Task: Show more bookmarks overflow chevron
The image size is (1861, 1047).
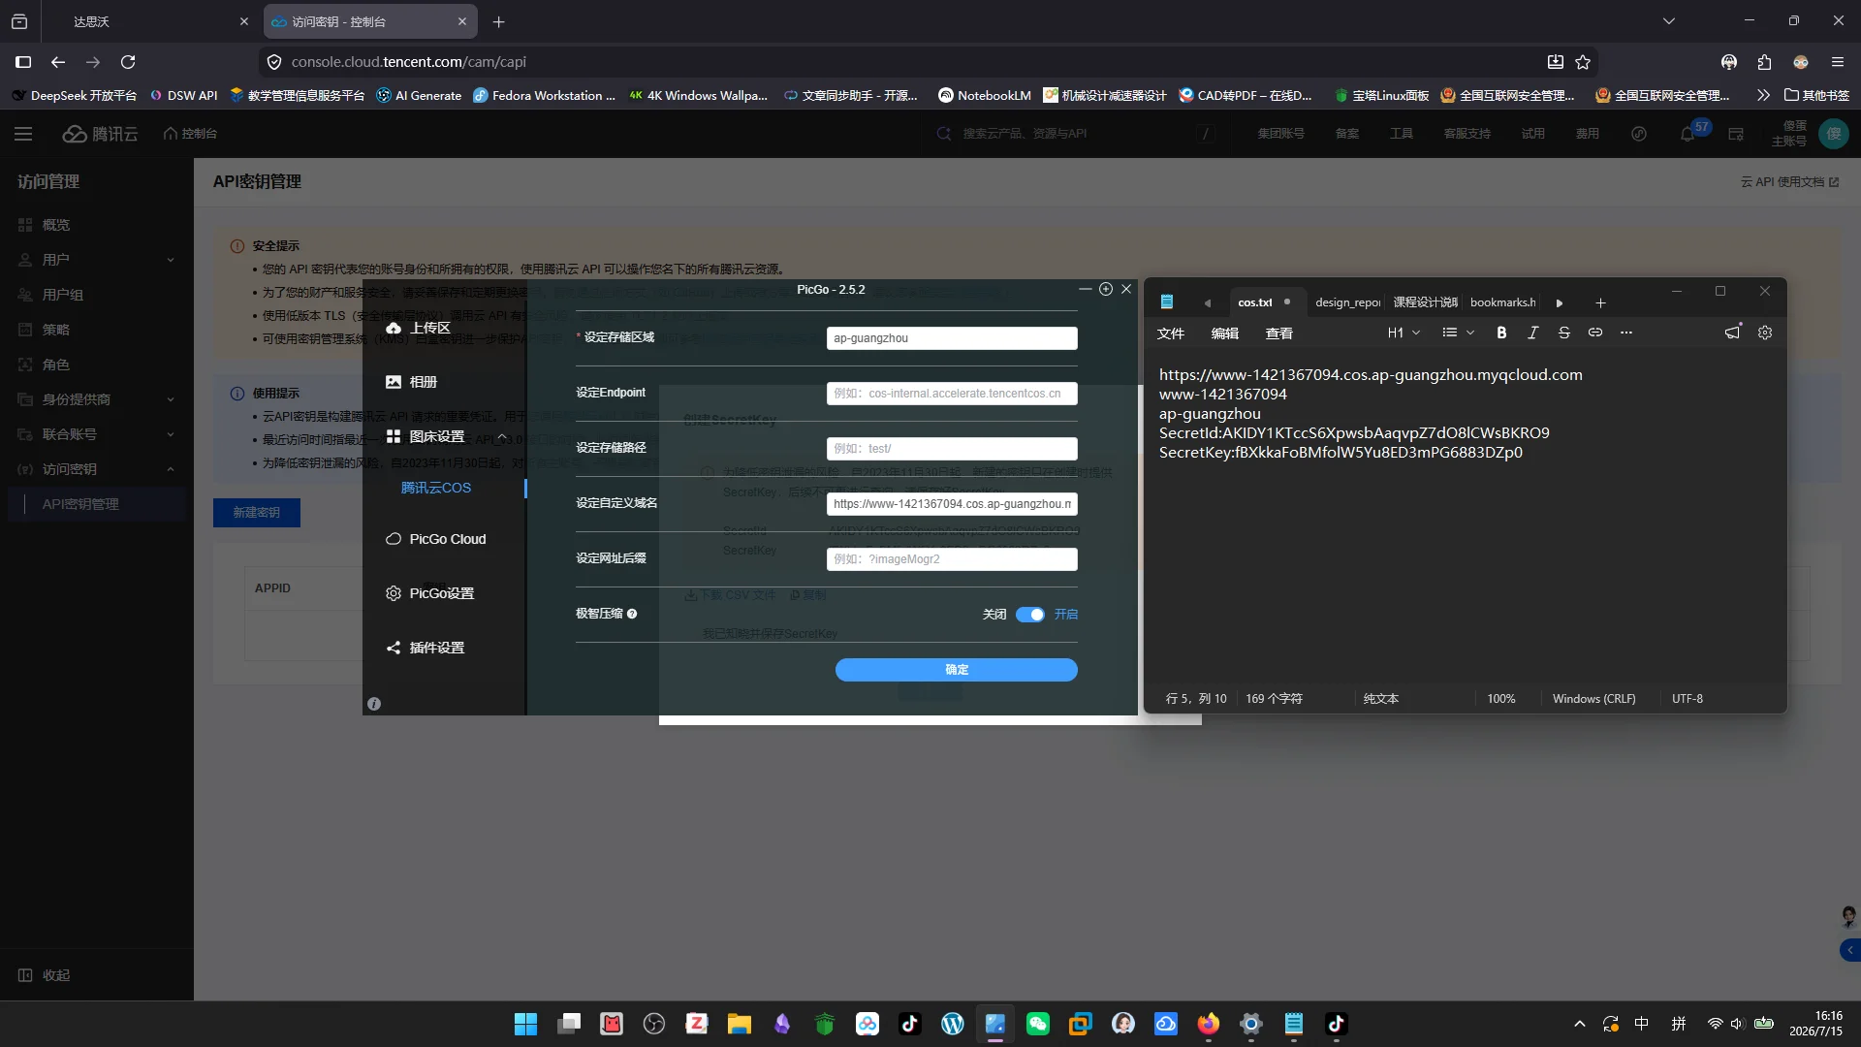Action: [1762, 95]
